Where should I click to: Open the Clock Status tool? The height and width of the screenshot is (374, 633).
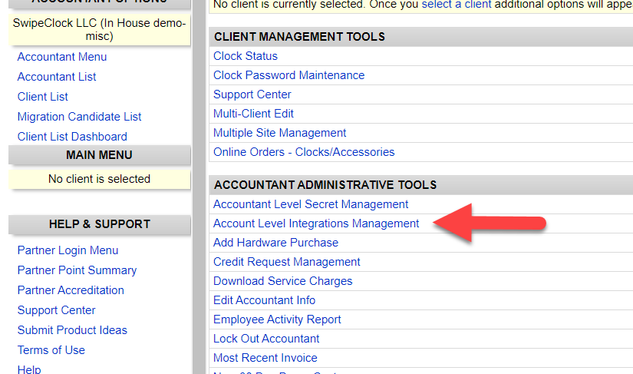[x=246, y=56]
